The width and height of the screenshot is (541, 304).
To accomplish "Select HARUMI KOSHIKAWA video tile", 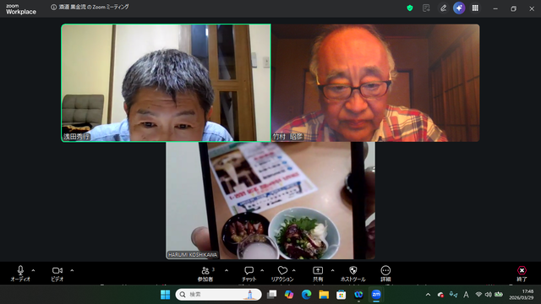I will point(270,201).
